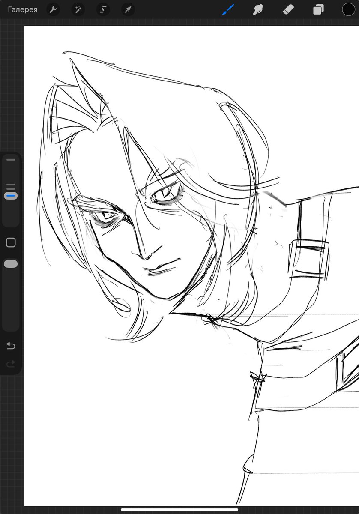
Task: Open the Selection tool
Action: (x=102, y=9)
